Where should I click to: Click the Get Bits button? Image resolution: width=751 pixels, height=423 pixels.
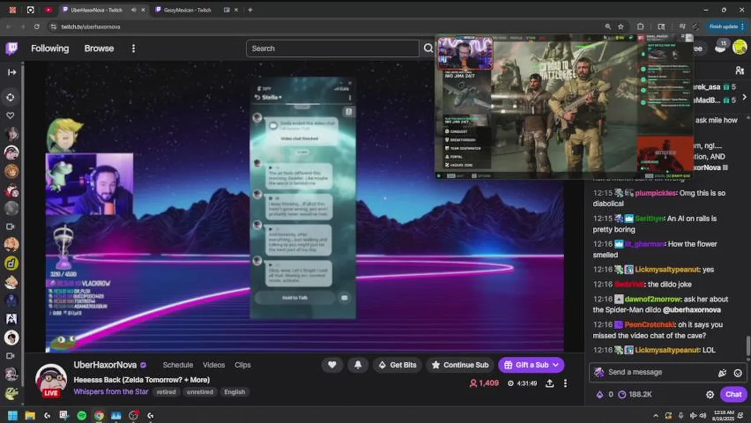point(397,365)
